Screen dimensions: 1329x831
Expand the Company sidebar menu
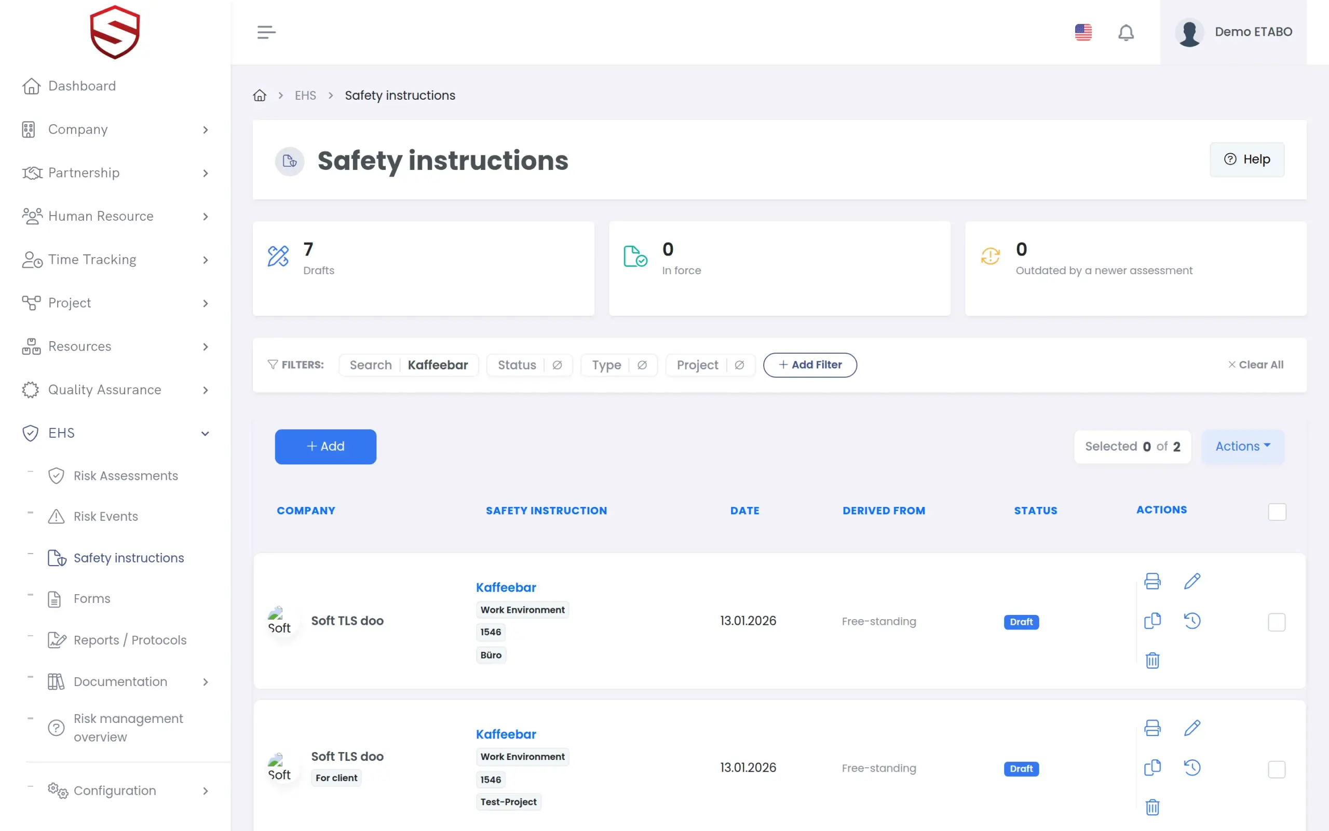point(115,130)
